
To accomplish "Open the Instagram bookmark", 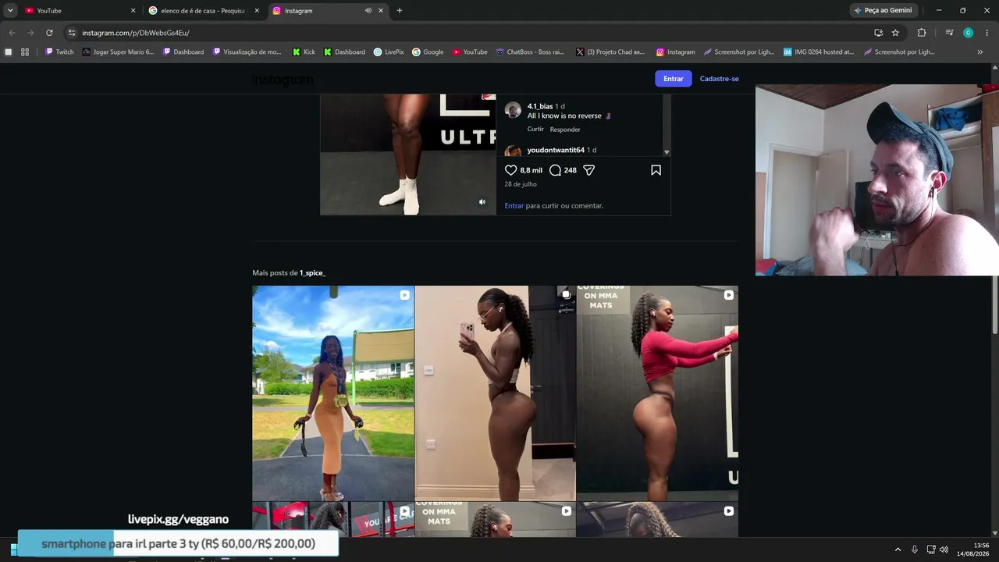I will (x=675, y=52).
